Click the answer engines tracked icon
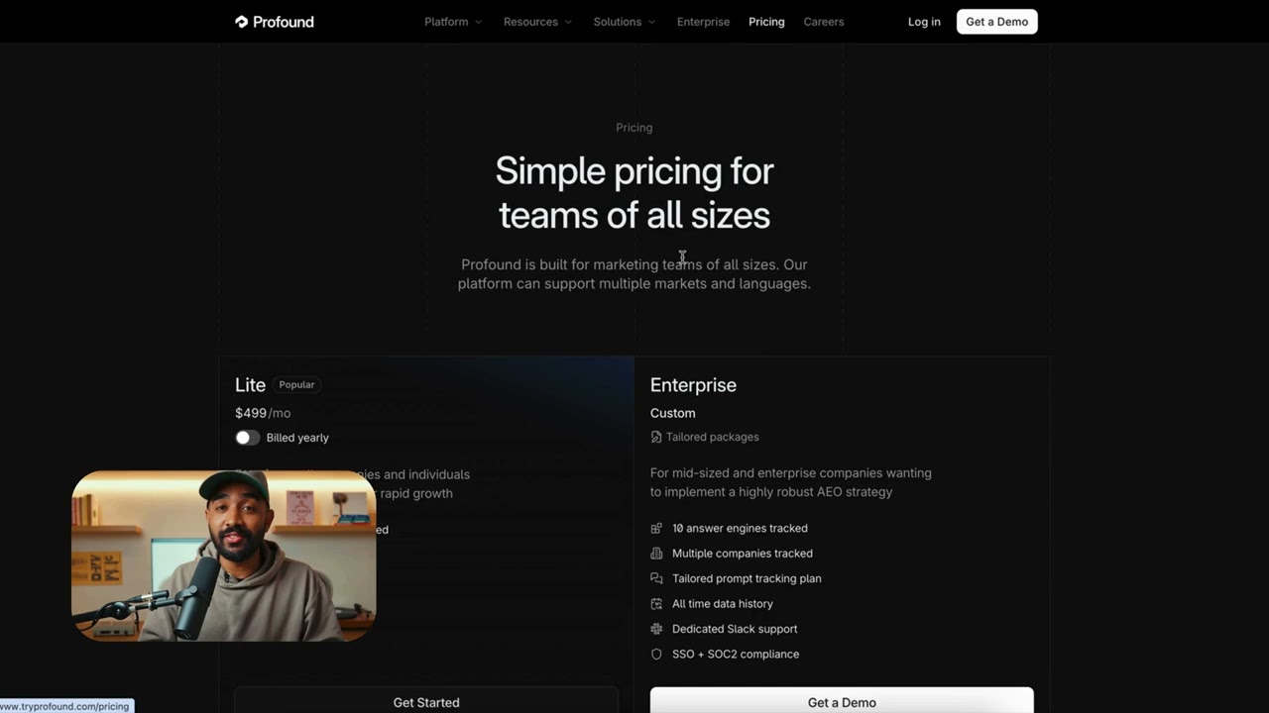 pos(656,529)
